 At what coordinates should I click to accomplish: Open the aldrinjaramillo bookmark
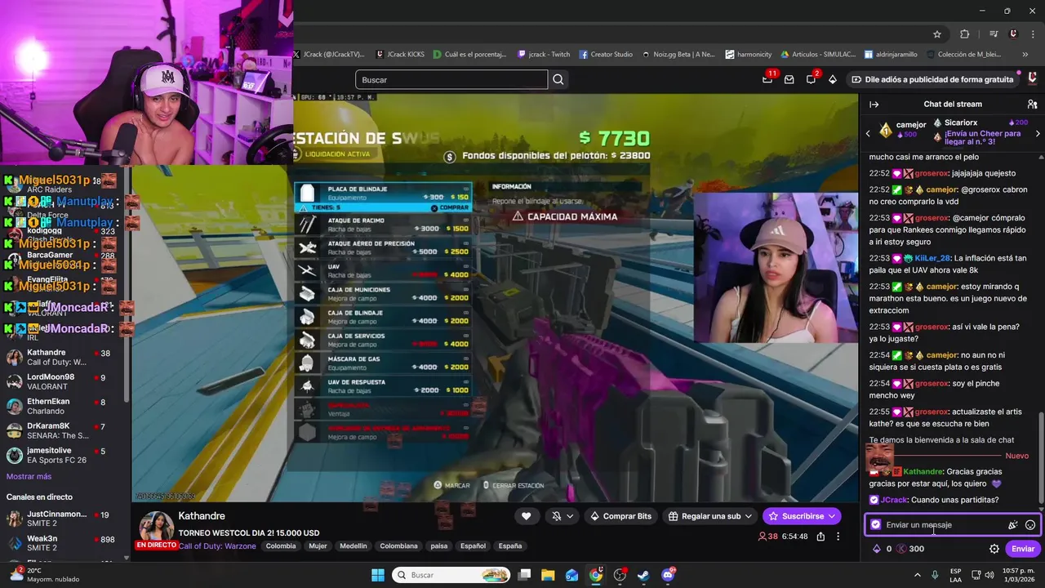coord(889,55)
